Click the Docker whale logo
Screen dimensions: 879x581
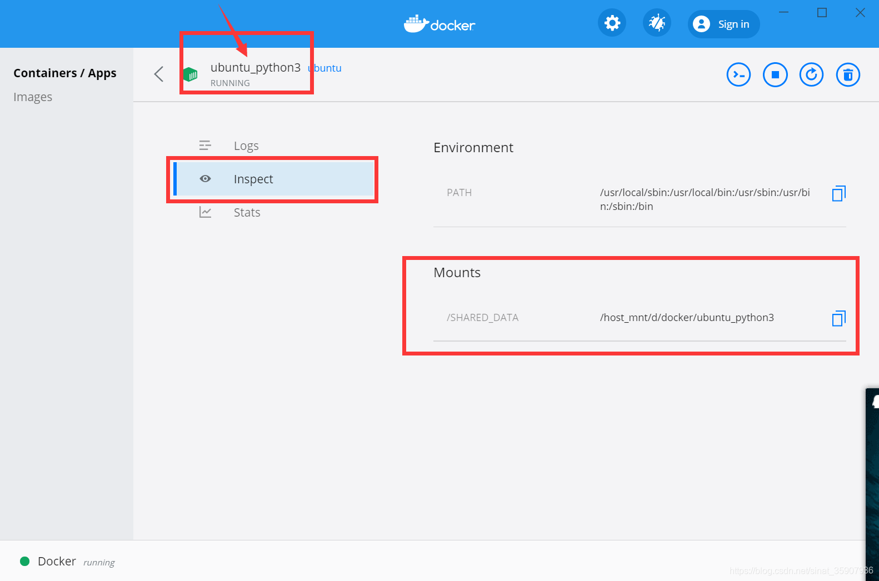(439, 24)
